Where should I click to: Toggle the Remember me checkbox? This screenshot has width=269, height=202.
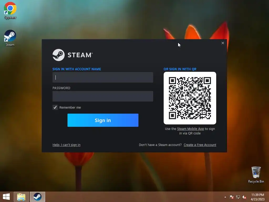point(55,107)
